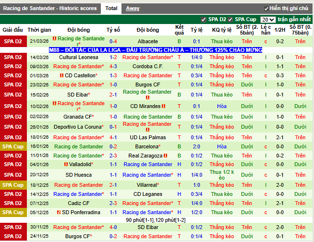Open the Cadiz CF team link
This screenshot has width=314, height=242.
[79, 203]
